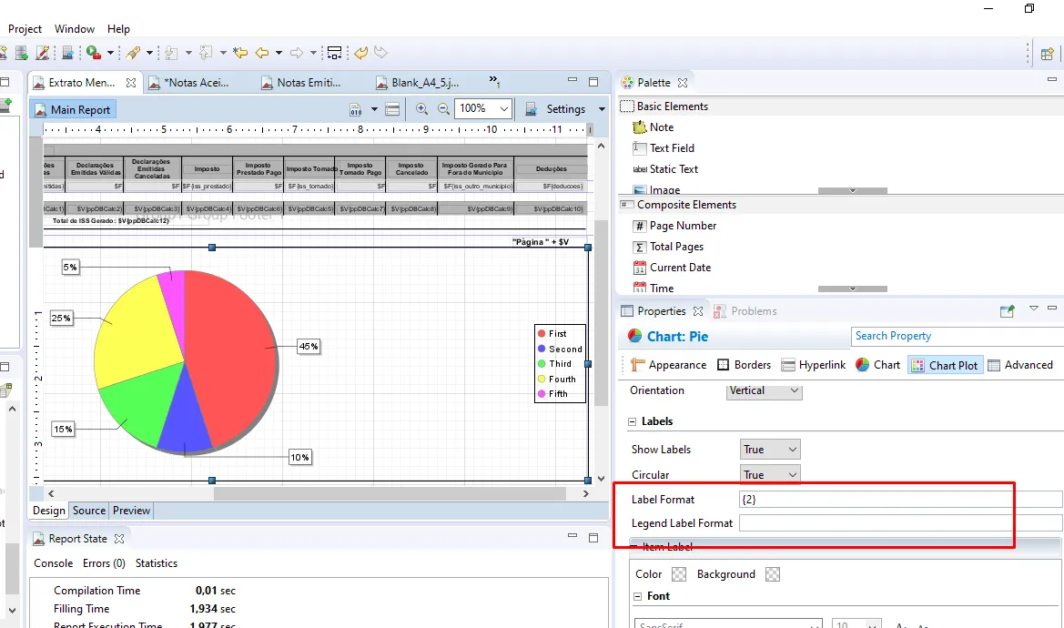Pick the Page Number composite element
Viewport: 1064px width, 628px height.
[683, 226]
